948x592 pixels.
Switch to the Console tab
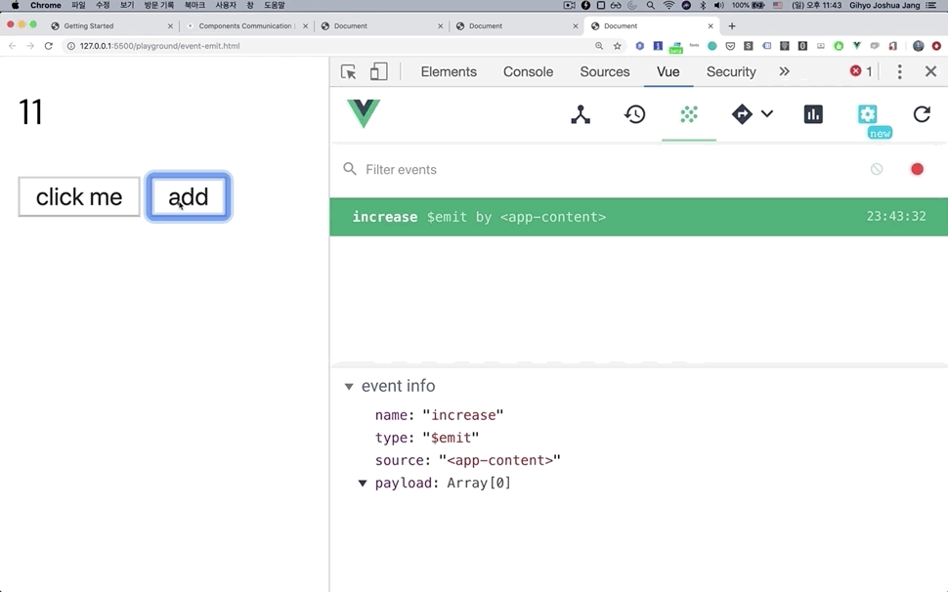tap(528, 72)
